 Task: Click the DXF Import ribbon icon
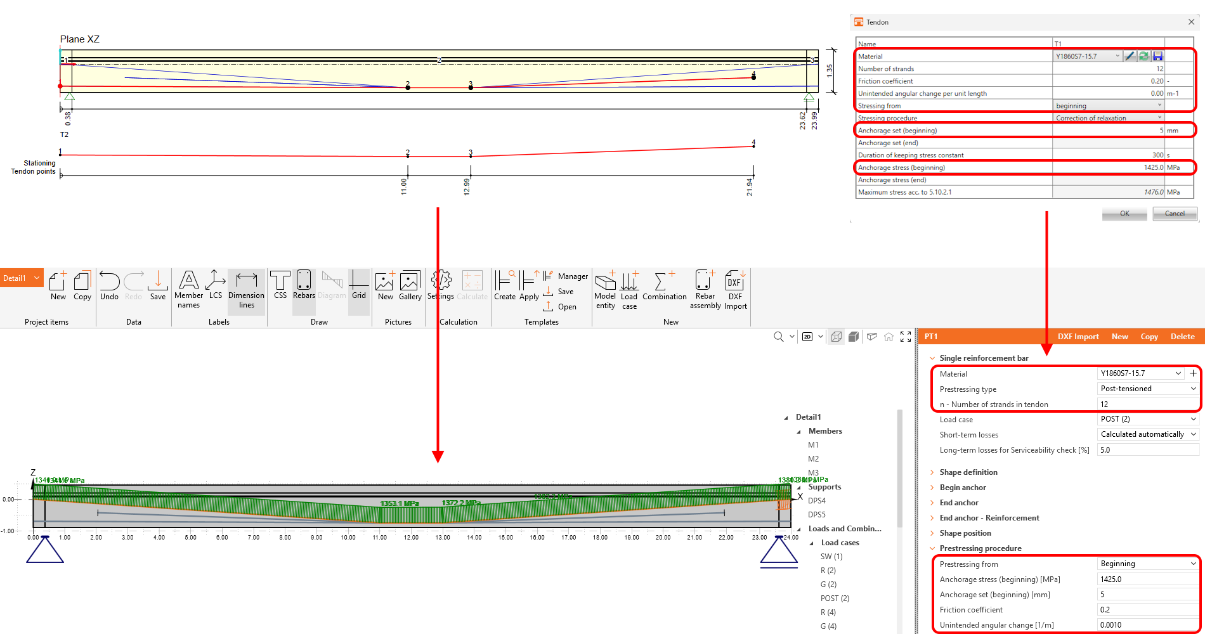tap(735, 289)
